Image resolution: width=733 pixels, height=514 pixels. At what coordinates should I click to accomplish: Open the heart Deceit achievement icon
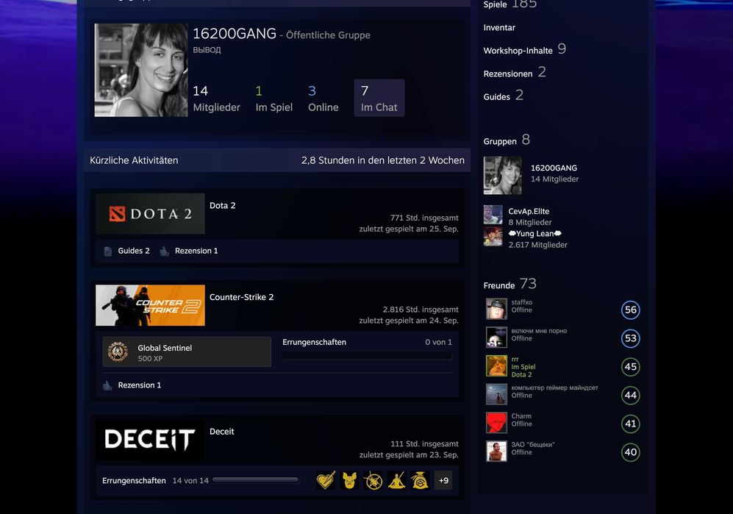pos(326,480)
